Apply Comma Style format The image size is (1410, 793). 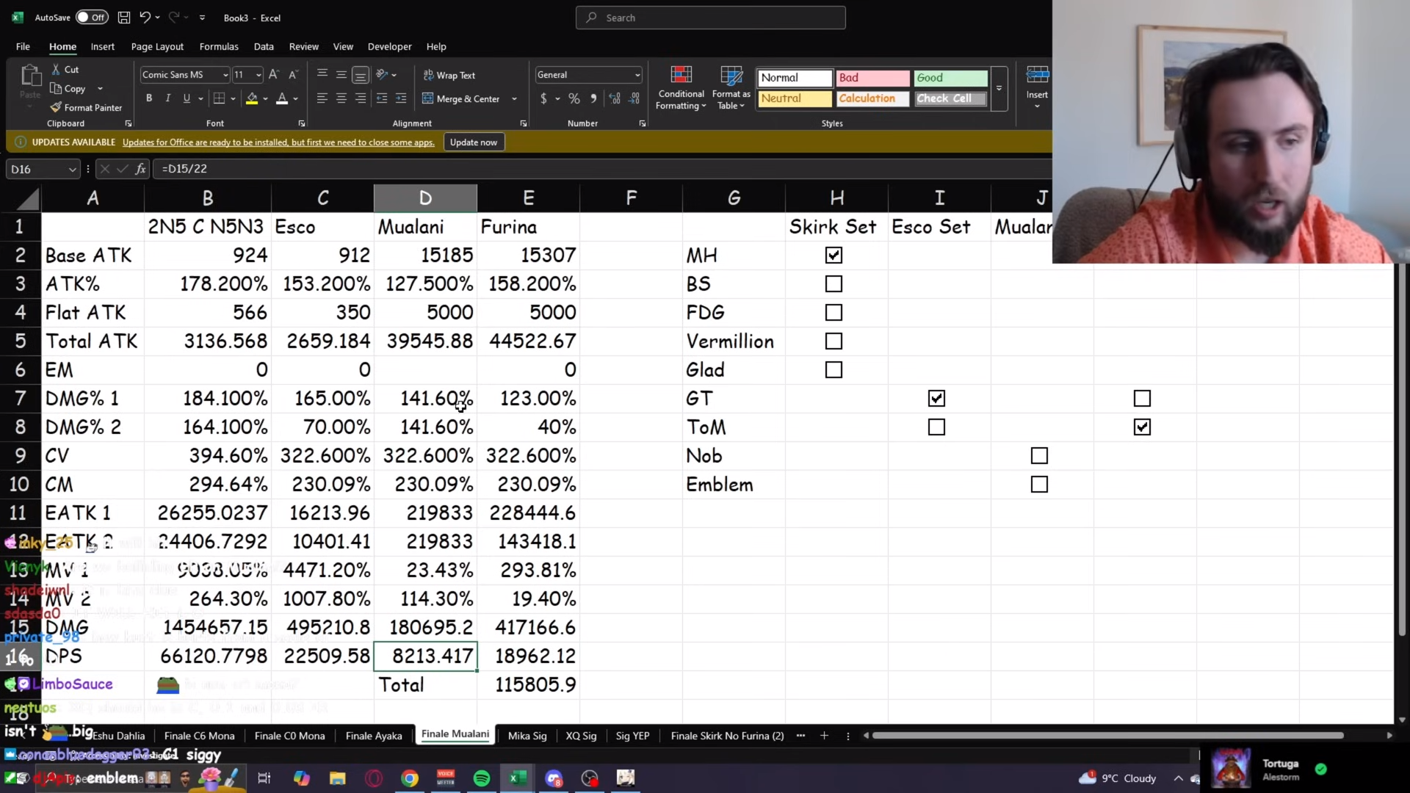coord(593,98)
